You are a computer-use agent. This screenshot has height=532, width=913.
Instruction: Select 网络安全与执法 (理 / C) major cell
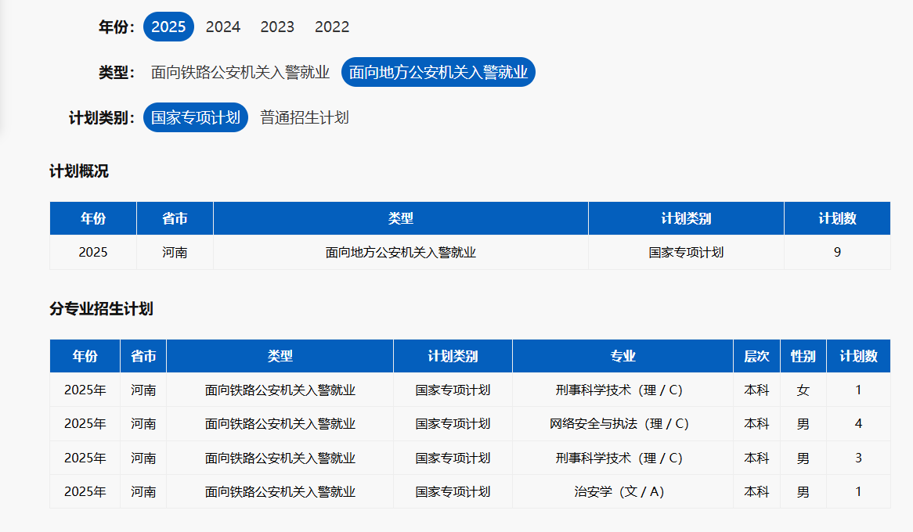619,424
